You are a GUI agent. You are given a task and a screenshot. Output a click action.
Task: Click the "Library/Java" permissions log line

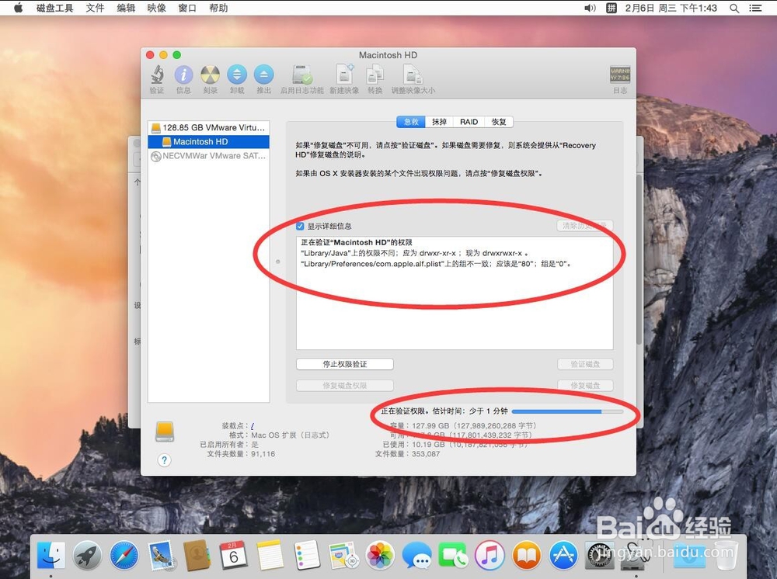pyautogui.click(x=414, y=253)
